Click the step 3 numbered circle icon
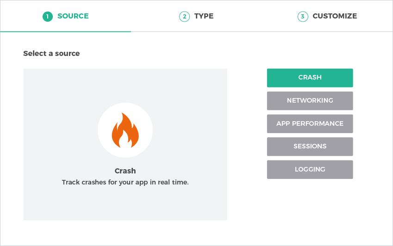Image resolution: width=393 pixels, height=246 pixels. coord(303,17)
